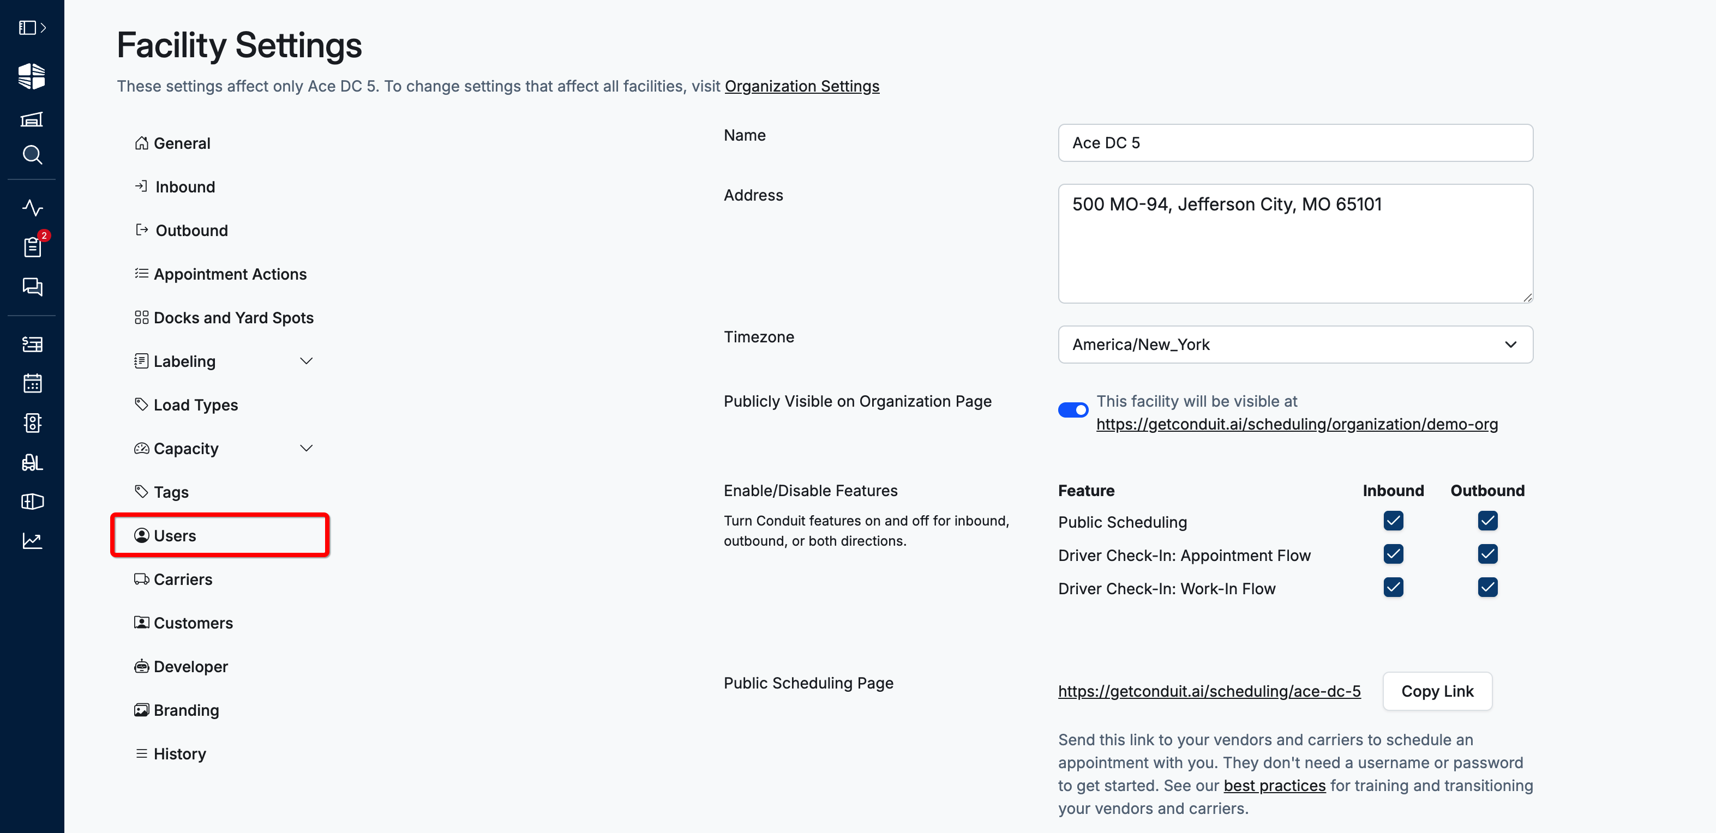Open the forklift icon in sidebar
Screen dimensions: 1716x833
click(32, 462)
